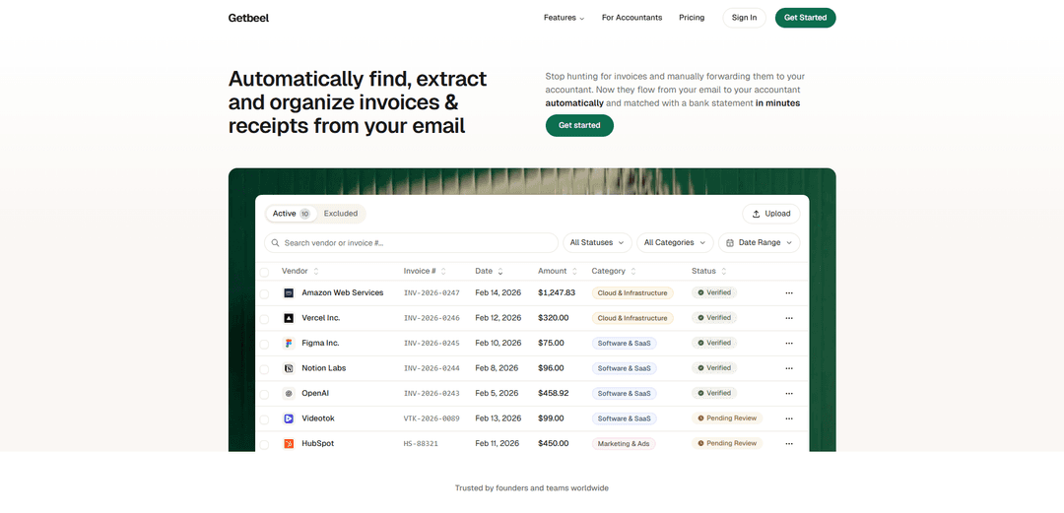Toggle the select-all checkbox in table header
The image size is (1064, 513).
click(264, 272)
